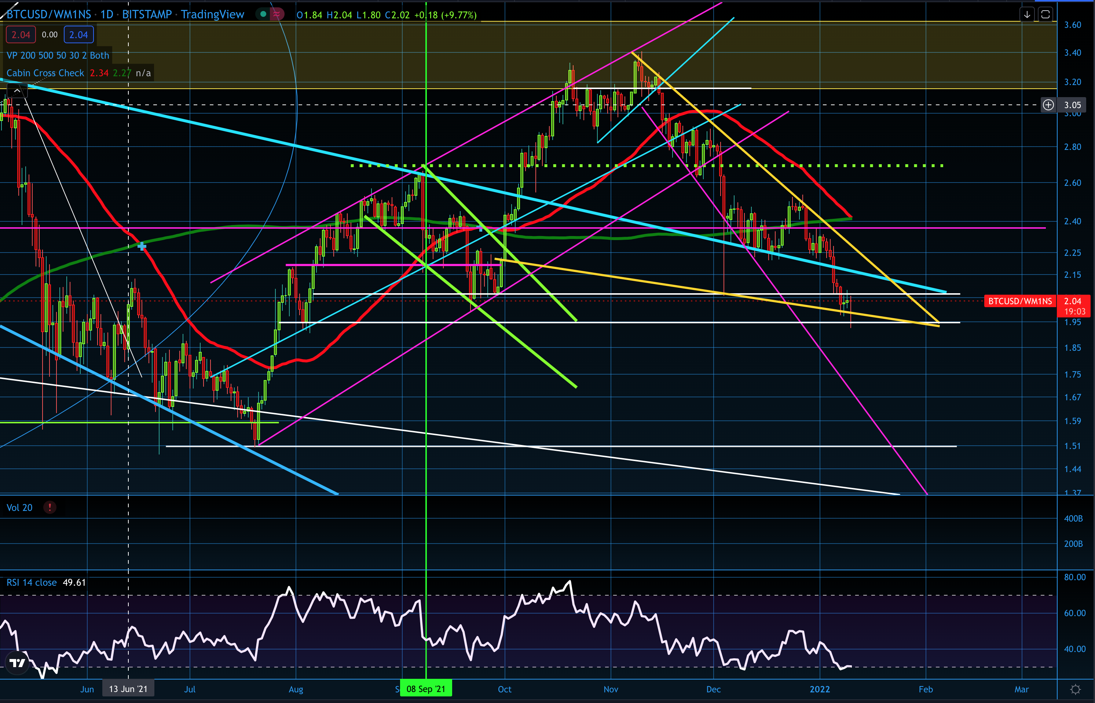Image resolution: width=1095 pixels, height=703 pixels.
Task: Click the blue 2.04 buy price button
Action: pyautogui.click(x=78, y=35)
